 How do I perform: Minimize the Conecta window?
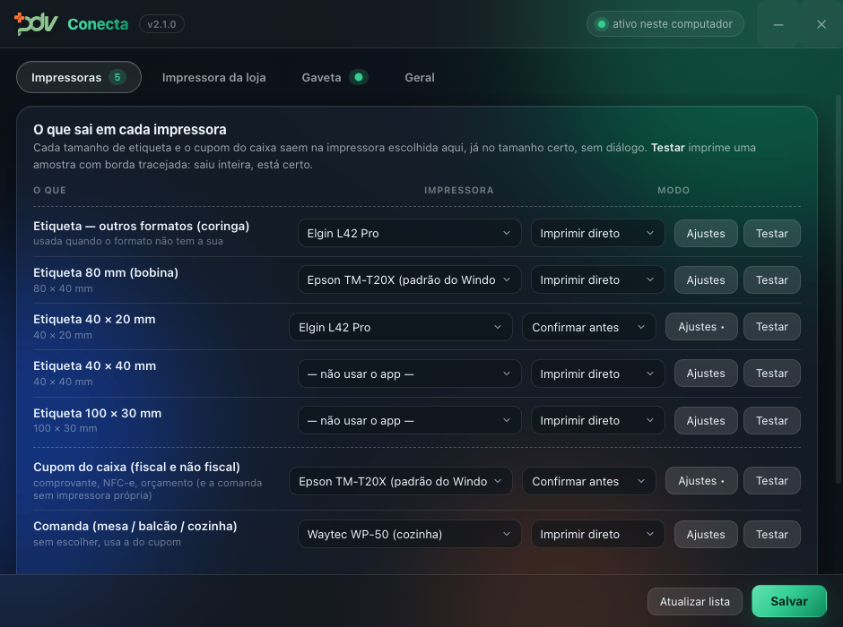click(778, 24)
